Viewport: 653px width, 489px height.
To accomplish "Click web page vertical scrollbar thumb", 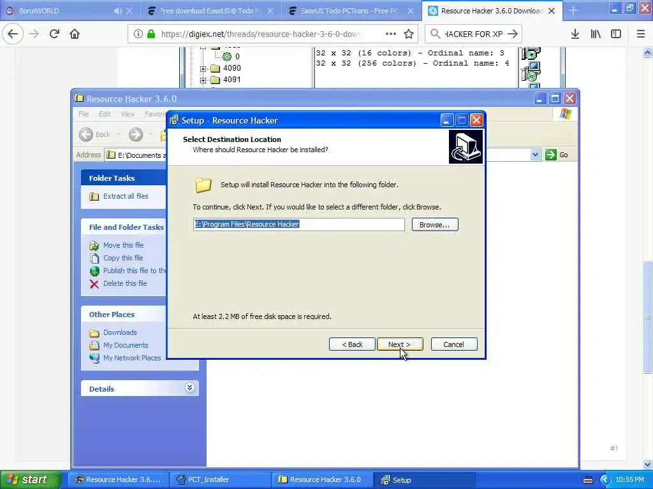I will 647,317.
